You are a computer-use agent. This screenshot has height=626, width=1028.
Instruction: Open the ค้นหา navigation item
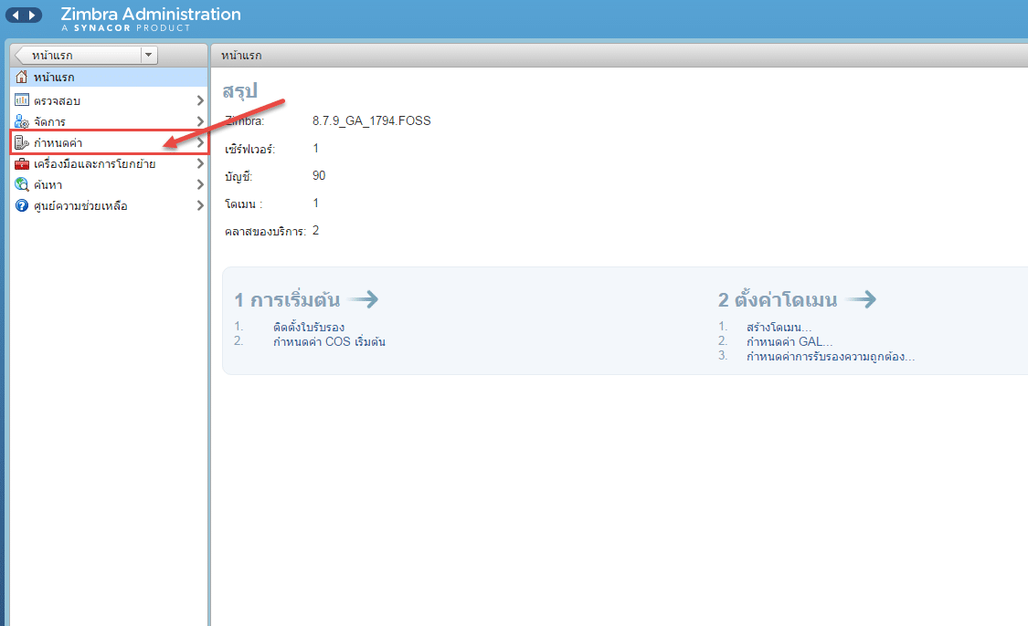point(109,184)
